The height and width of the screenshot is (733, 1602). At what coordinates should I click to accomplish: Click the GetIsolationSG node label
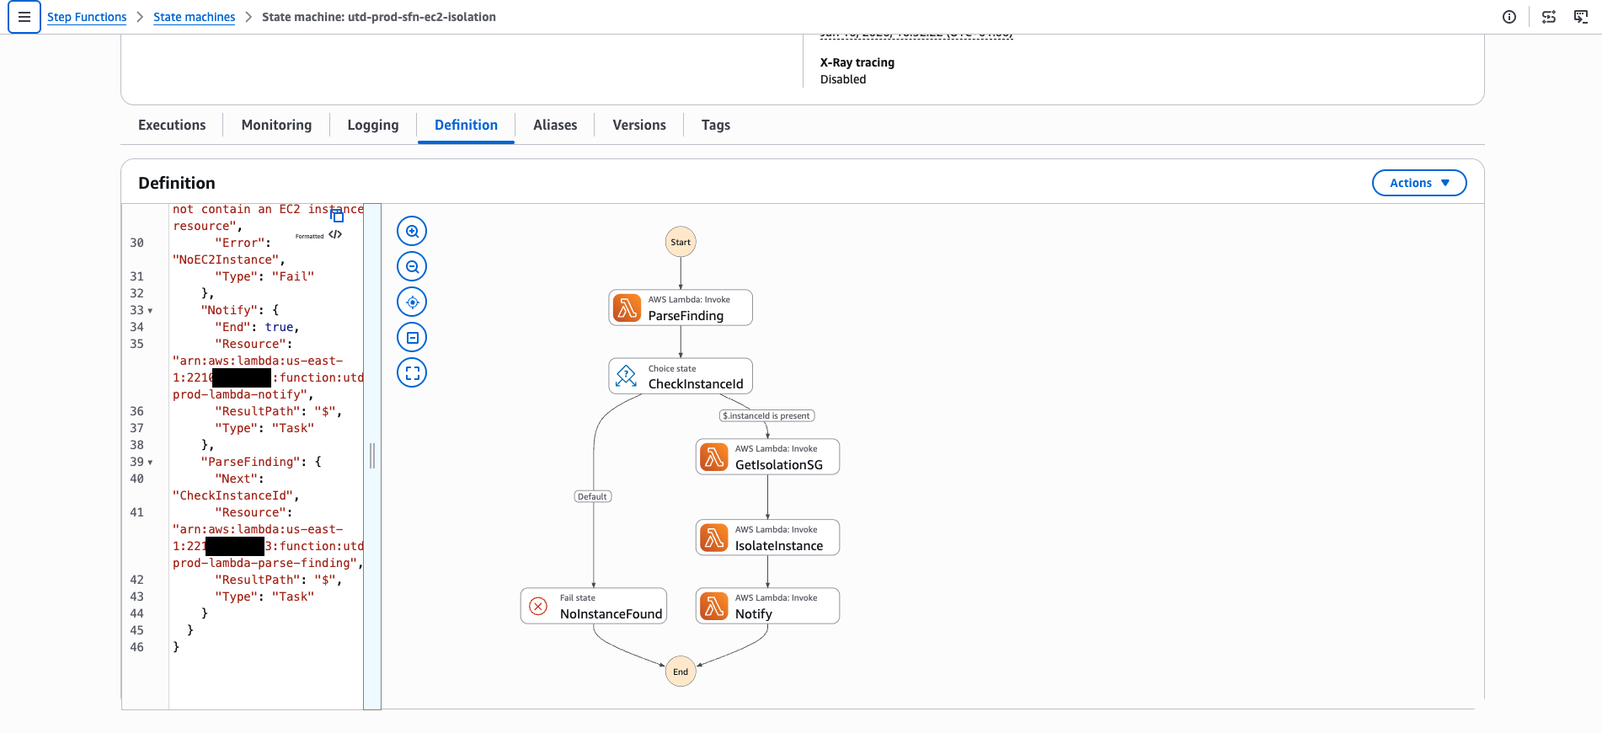tap(779, 464)
